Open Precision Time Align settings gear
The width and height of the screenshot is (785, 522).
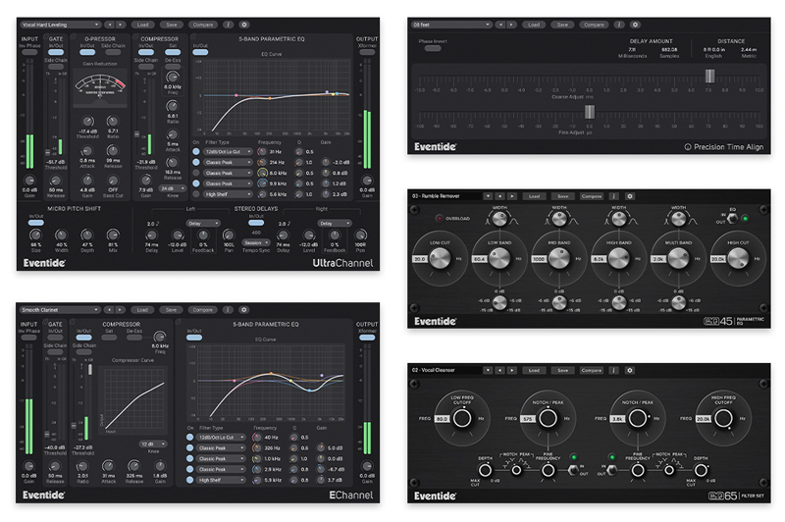(x=635, y=25)
